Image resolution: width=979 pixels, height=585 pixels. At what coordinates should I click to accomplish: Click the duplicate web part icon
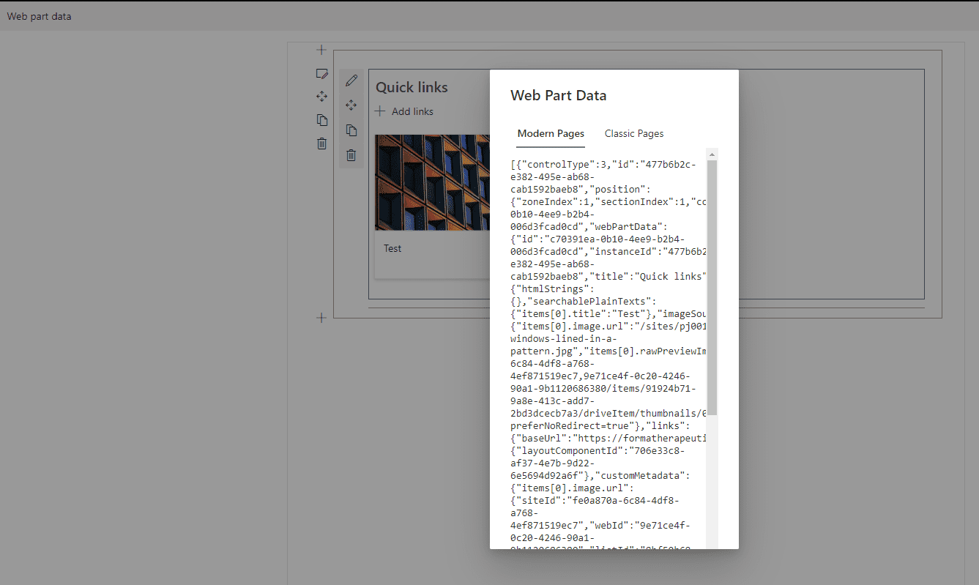[x=351, y=130]
